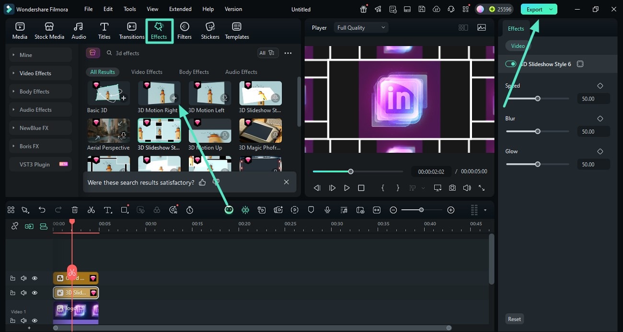Adjust the Glow slider
Viewport: 623px width, 332px height.
pyautogui.click(x=538, y=164)
